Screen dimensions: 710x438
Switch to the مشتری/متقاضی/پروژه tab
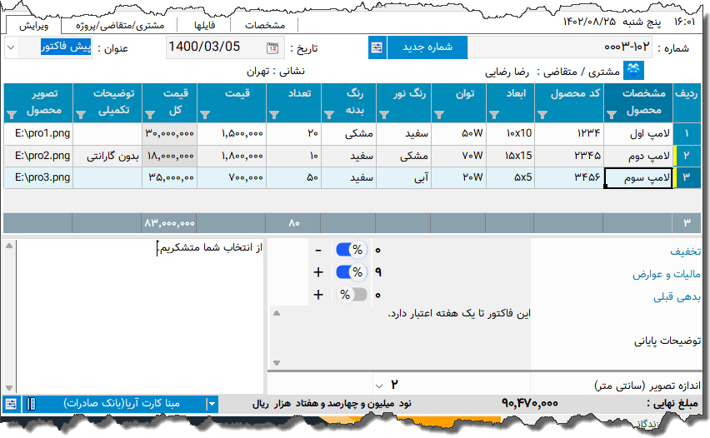120,25
